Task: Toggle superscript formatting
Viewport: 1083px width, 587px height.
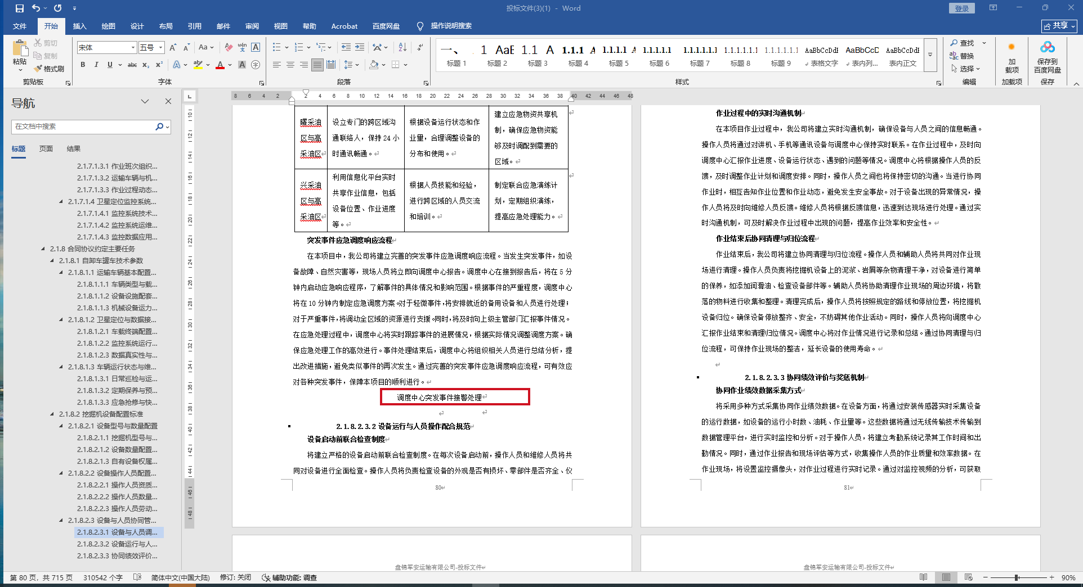Action: (159, 65)
